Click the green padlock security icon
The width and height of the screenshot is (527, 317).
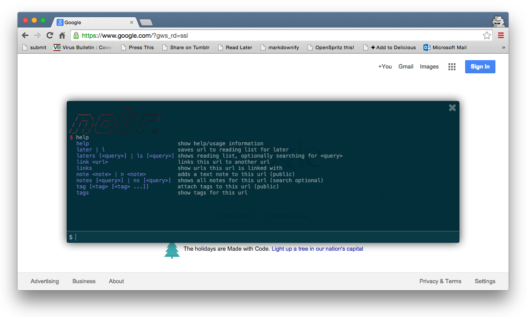76,36
